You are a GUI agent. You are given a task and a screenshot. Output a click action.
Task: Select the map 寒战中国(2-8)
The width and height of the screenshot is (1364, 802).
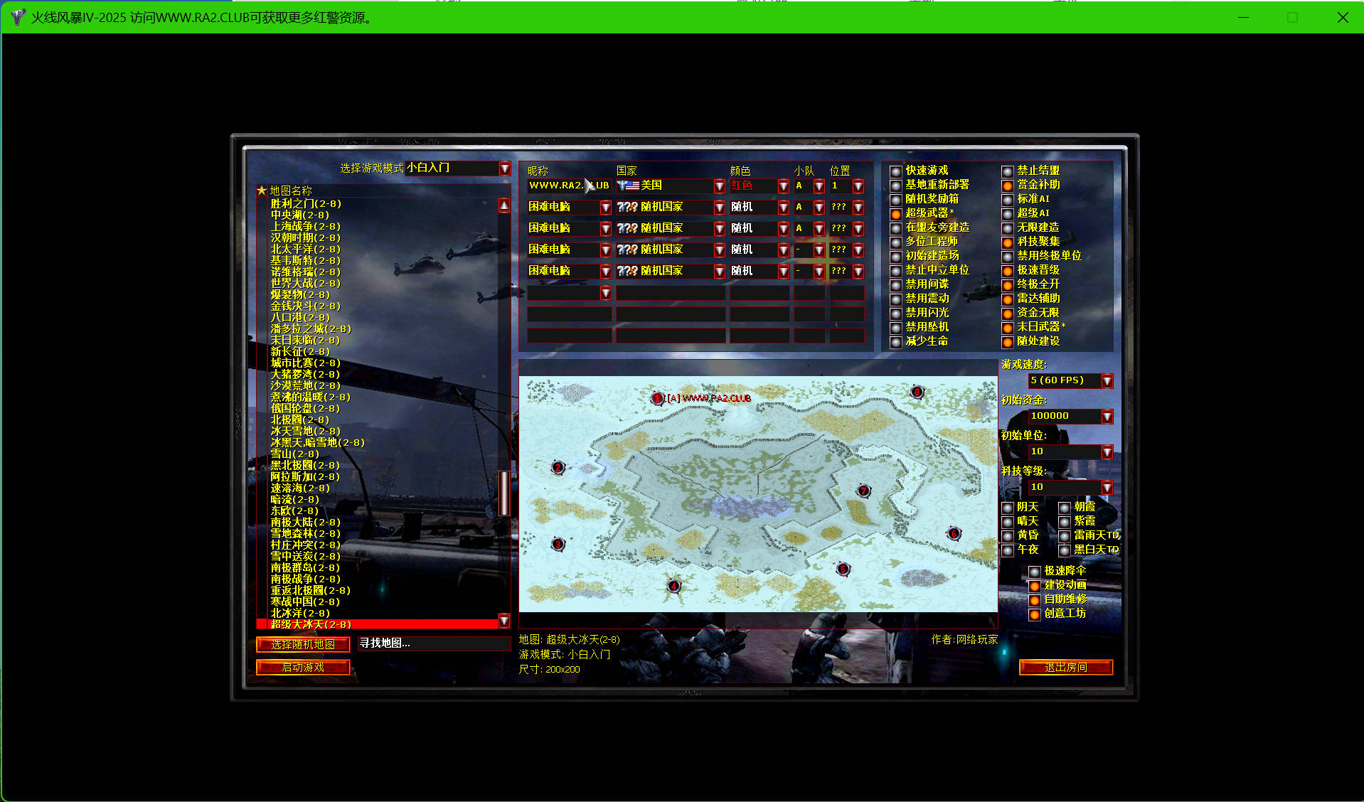[305, 602]
